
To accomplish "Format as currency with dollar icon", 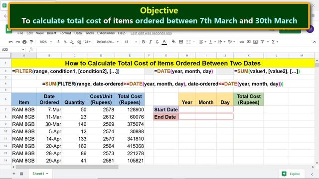I will pos(59,42).
